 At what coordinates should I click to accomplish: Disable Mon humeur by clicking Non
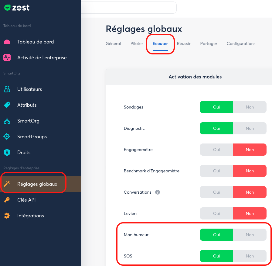tap(250, 235)
